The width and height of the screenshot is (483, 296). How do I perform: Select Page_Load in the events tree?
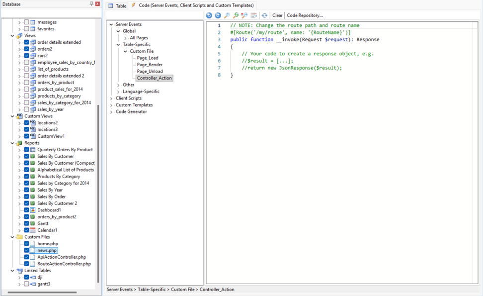(148, 58)
